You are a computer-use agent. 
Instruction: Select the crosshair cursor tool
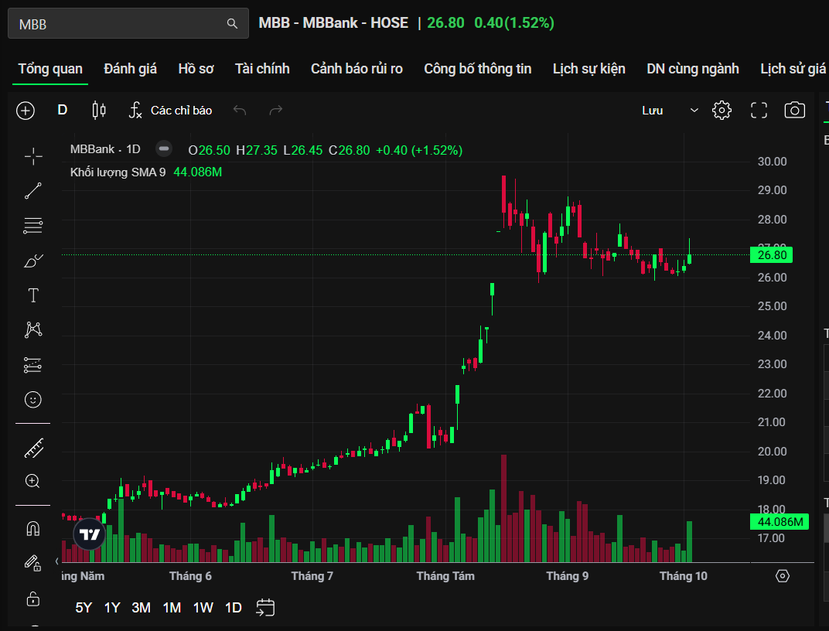(x=33, y=157)
